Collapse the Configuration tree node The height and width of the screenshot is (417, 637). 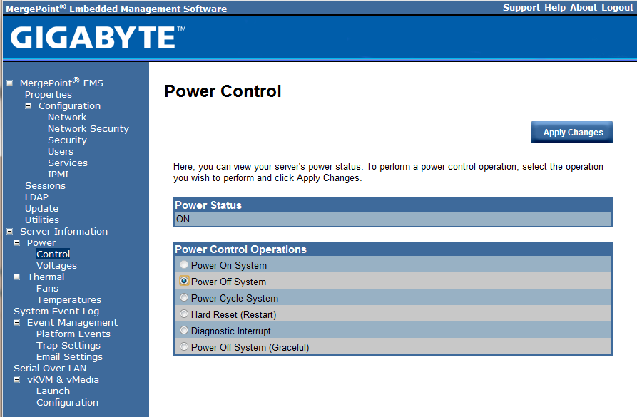pyautogui.click(x=28, y=106)
